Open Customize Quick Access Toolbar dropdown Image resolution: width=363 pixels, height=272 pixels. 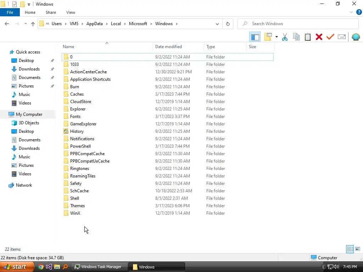(x=29, y=4)
